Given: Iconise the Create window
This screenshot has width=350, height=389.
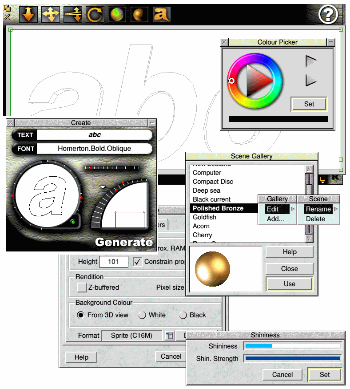Looking at the screenshot, I should coord(152,122).
